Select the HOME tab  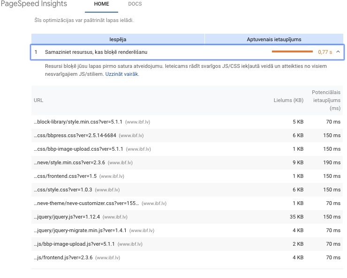click(x=101, y=4)
